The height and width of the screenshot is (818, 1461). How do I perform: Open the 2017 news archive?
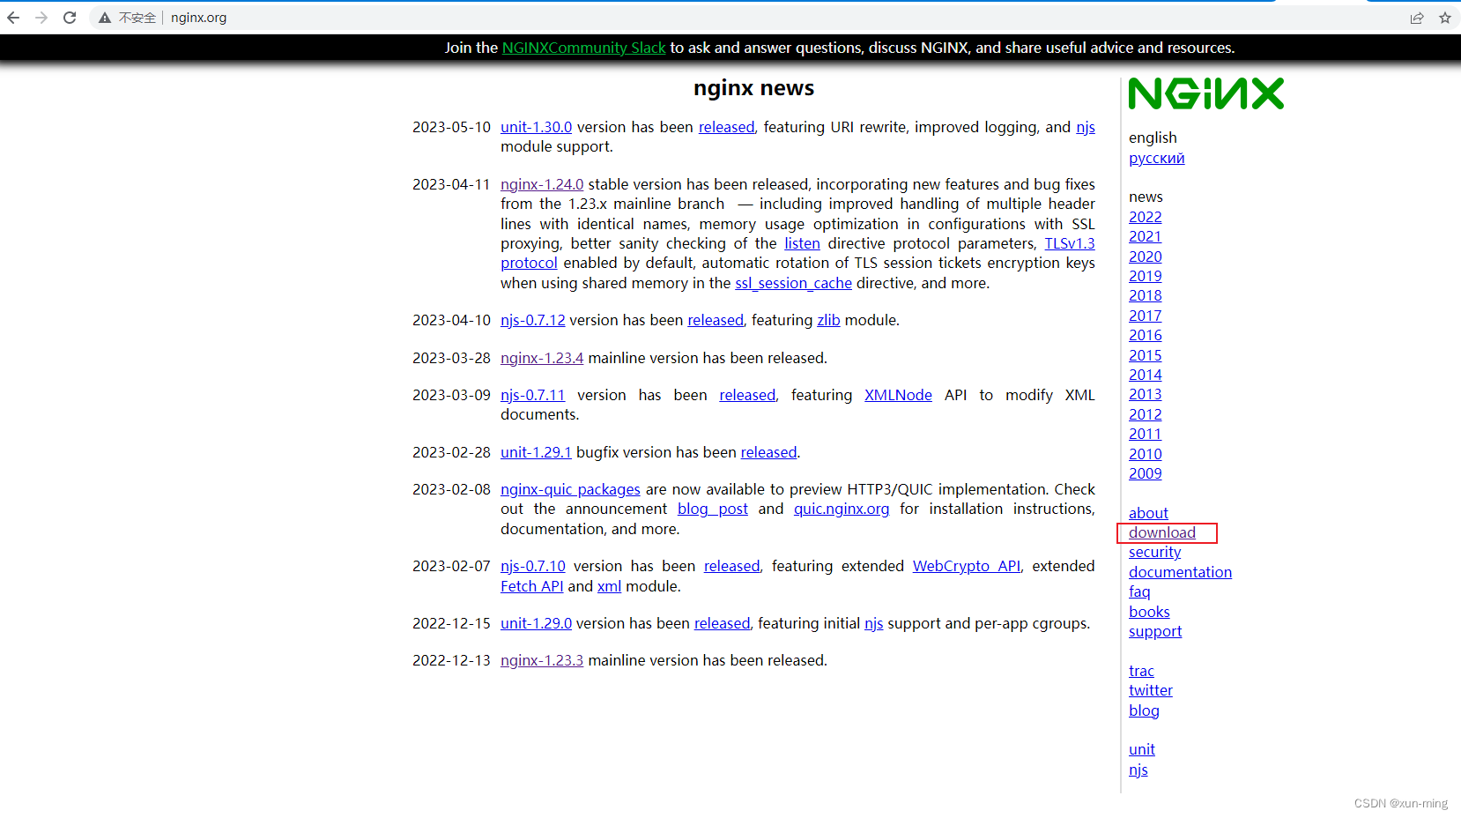click(1145, 316)
